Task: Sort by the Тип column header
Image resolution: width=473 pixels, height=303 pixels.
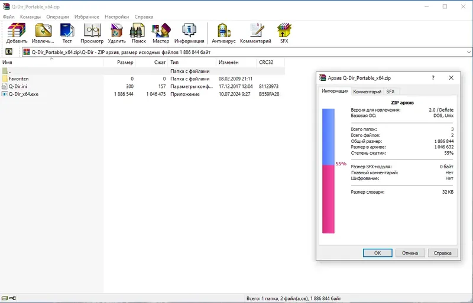Action: [x=192, y=63]
